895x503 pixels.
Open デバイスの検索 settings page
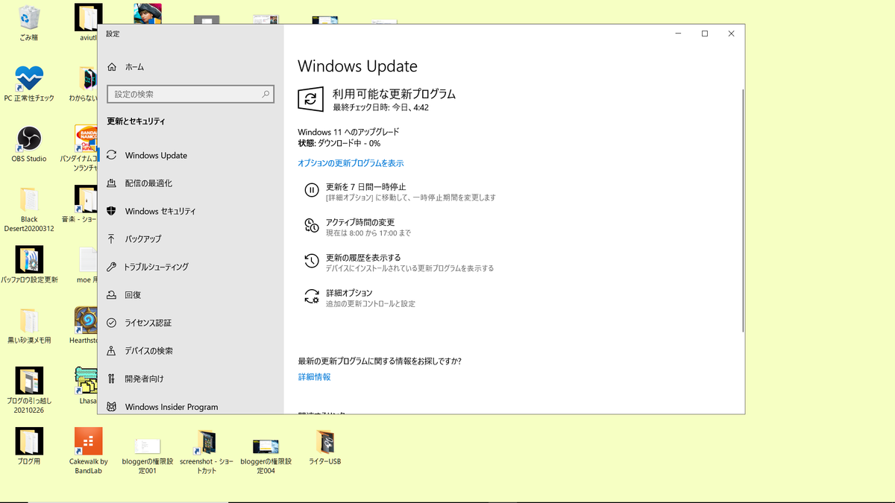click(191, 351)
